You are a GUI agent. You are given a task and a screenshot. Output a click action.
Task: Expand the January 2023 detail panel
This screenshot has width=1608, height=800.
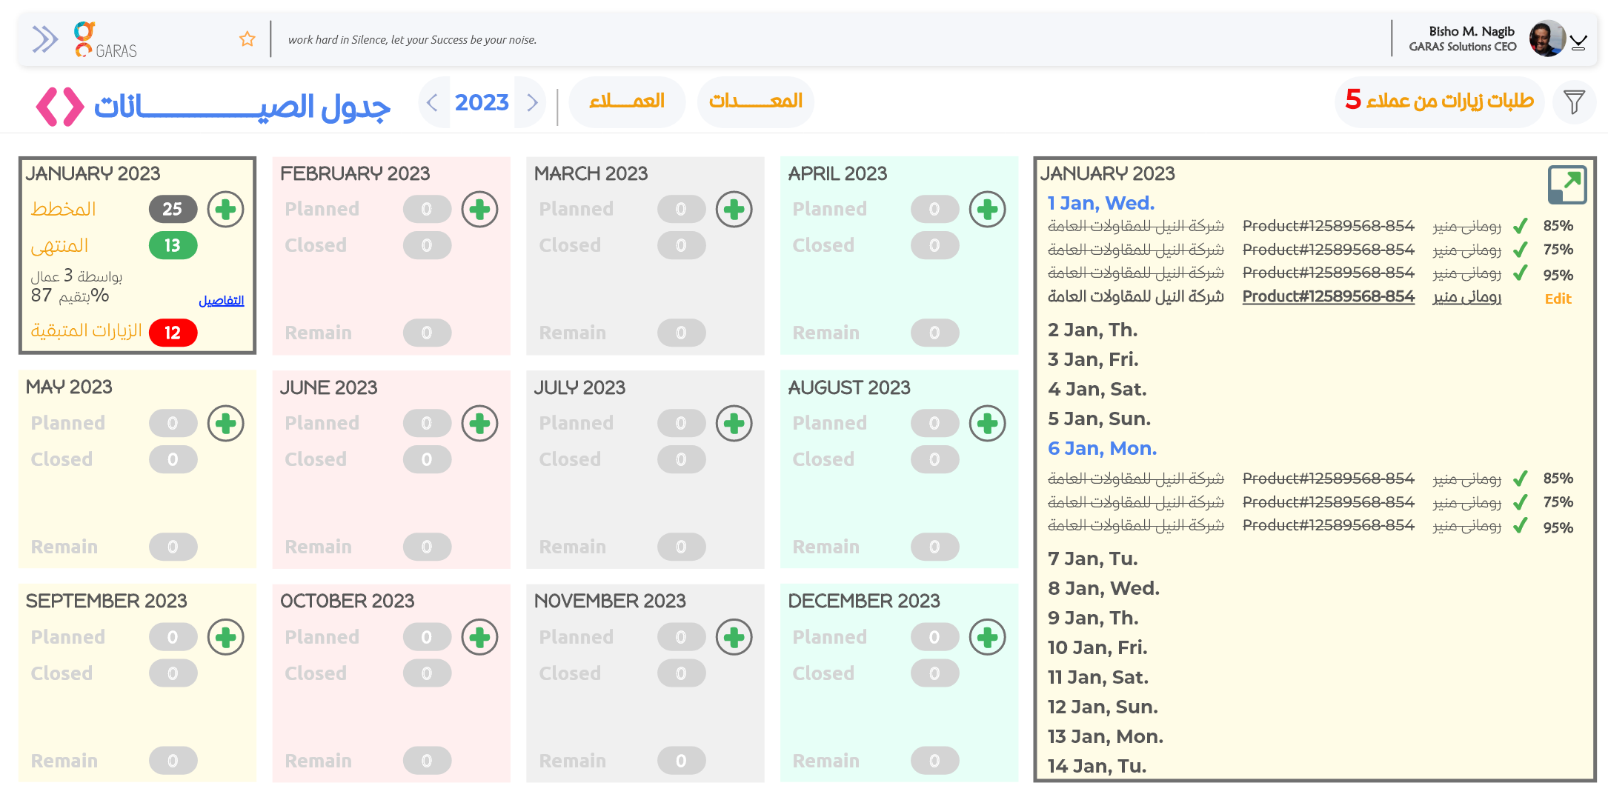click(1567, 184)
